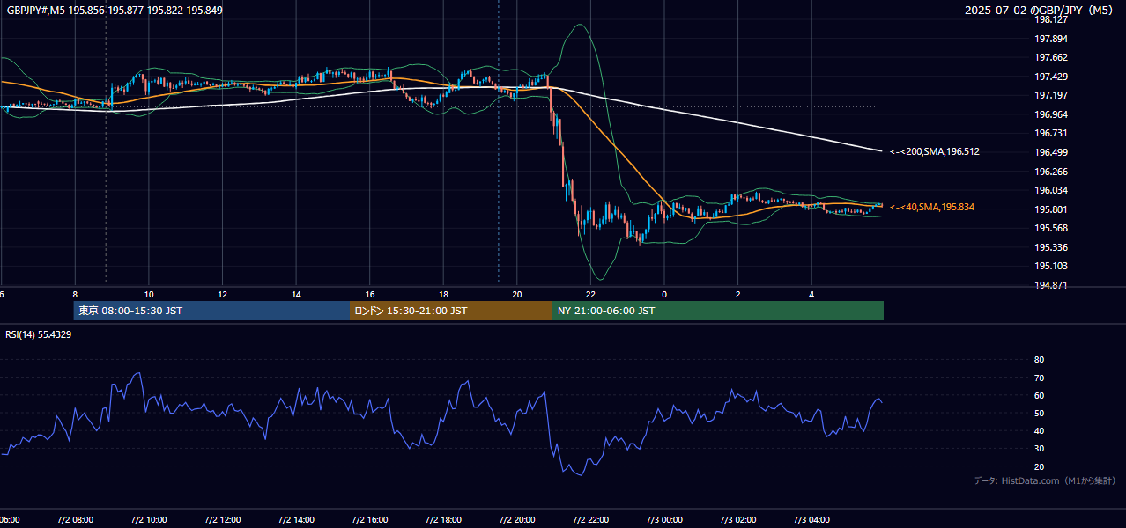The image size is (1126, 528).
Task: Click hour 18 on the price chart axis
Action: pyautogui.click(x=444, y=295)
